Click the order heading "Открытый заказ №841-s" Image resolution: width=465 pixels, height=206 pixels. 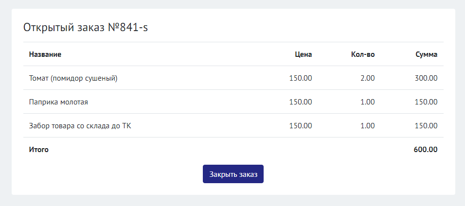coord(86,27)
